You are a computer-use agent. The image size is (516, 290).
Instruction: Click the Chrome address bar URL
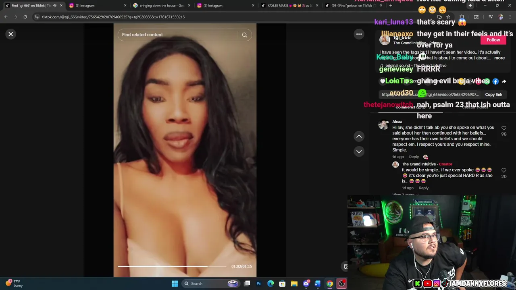coord(113,17)
